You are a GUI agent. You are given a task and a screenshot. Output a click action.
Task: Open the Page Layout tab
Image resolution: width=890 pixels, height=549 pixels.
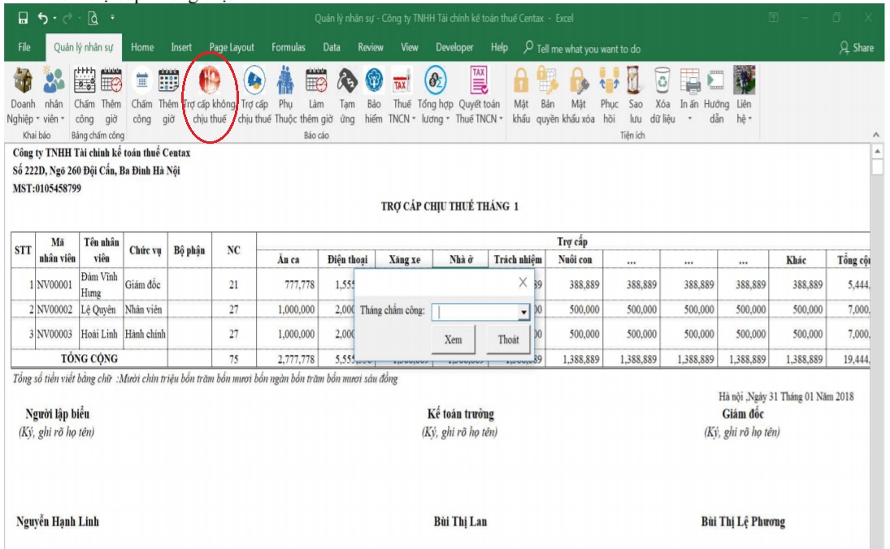232,48
